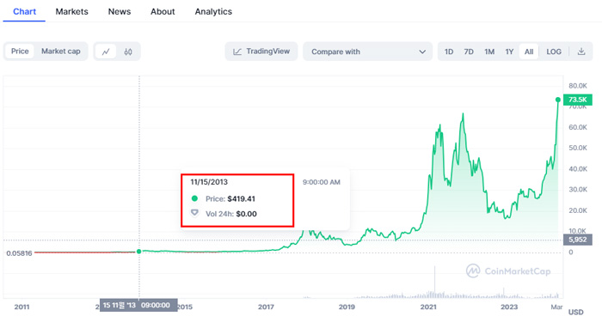Image resolution: width=602 pixels, height=322 pixels.
Task: Click green 73.5K current price marker
Action: pos(577,100)
